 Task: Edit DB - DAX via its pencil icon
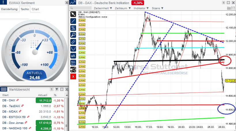click(18, 100)
